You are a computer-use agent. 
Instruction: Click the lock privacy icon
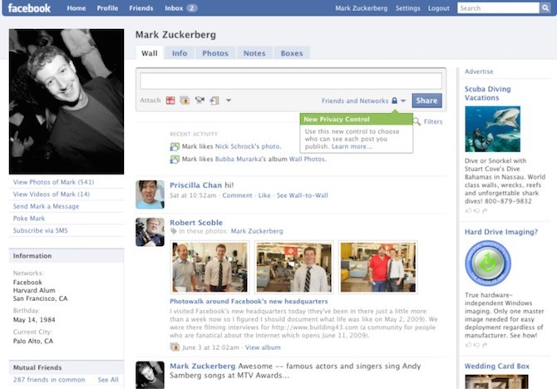[x=394, y=101]
